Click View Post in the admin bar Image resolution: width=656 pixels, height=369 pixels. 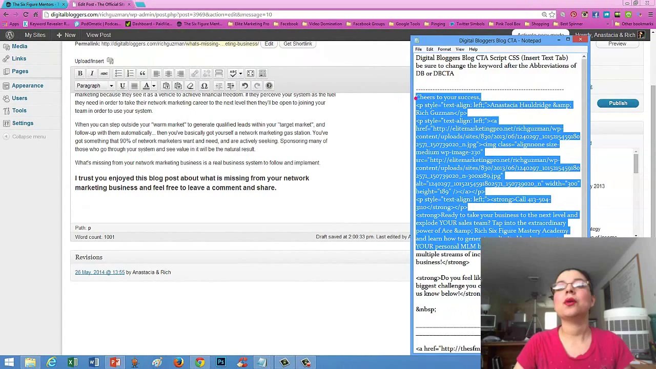(98, 35)
